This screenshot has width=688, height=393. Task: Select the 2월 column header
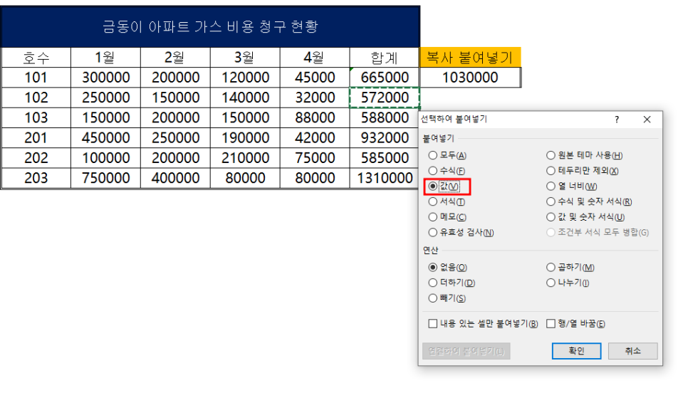click(175, 58)
